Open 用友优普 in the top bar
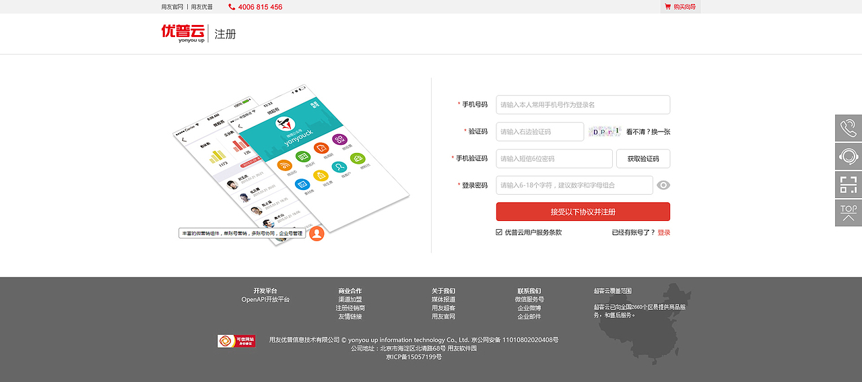The height and width of the screenshot is (382, 862). (x=202, y=7)
